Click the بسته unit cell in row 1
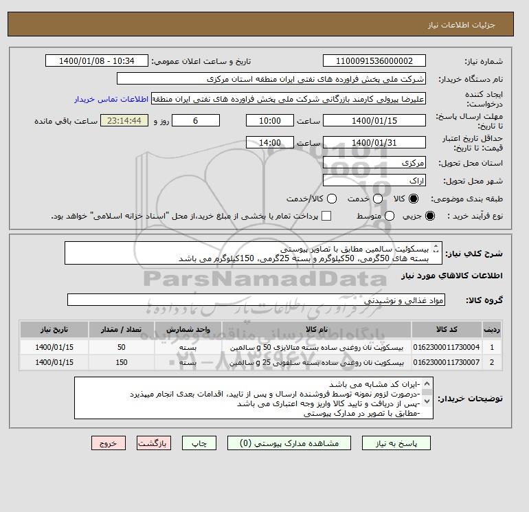The width and height of the screenshot is (529, 512). click(x=188, y=347)
